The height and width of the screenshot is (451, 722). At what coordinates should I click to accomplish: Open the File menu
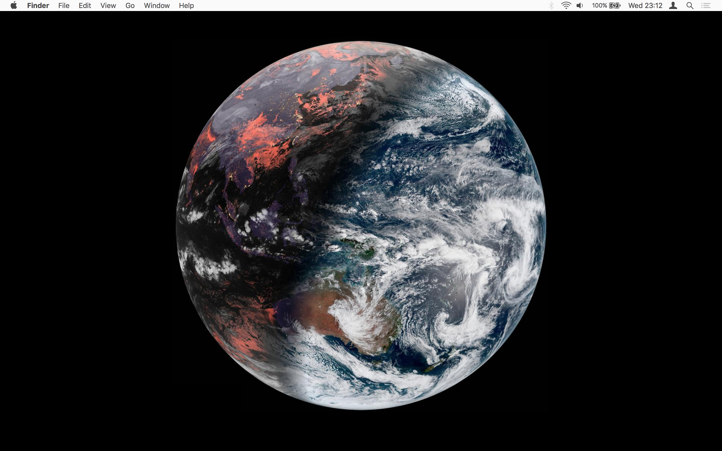(63, 5)
